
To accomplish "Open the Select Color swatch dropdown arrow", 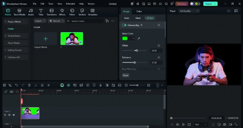I will pyautogui.click(x=133, y=39).
